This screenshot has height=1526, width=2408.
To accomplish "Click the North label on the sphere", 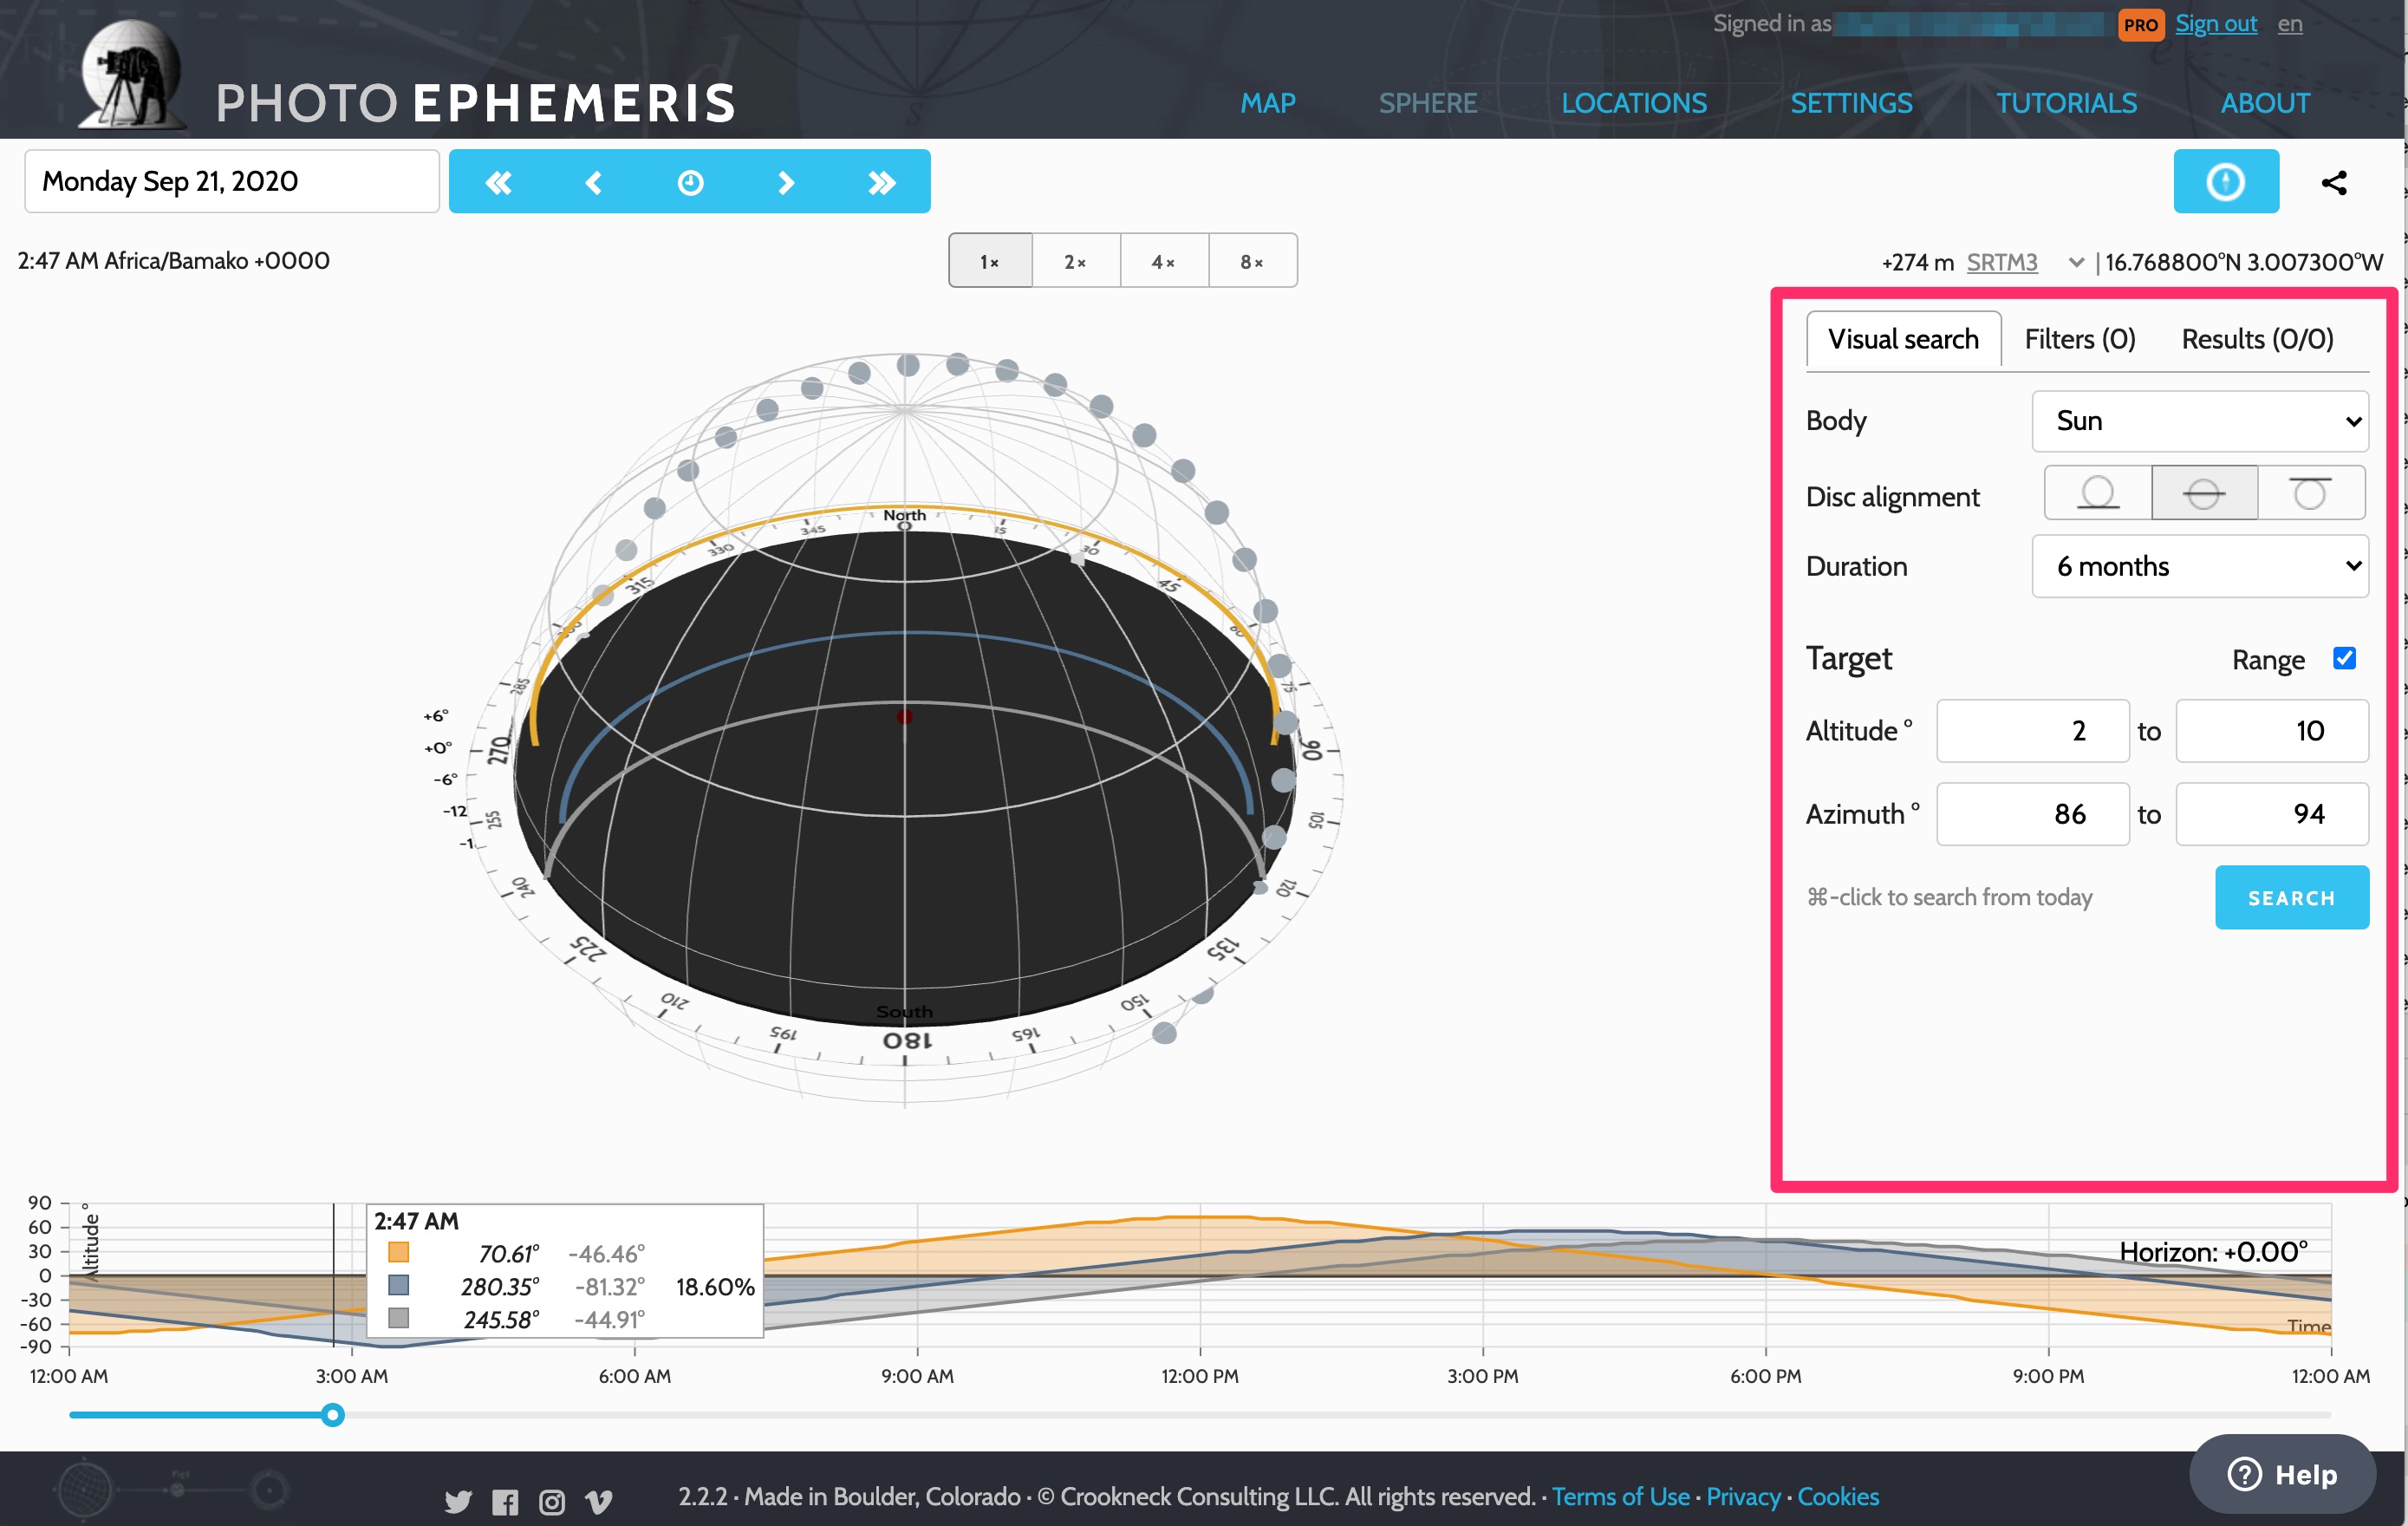I will 904,515.
